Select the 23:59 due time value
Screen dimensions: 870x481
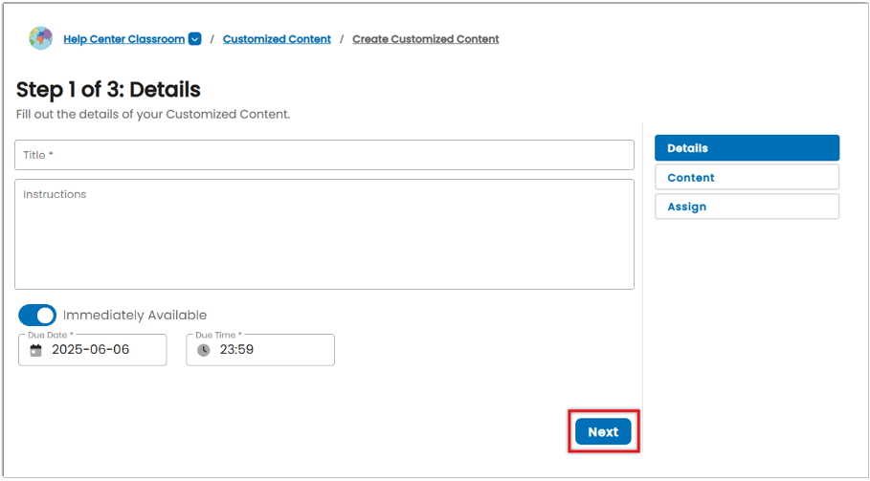coord(236,350)
